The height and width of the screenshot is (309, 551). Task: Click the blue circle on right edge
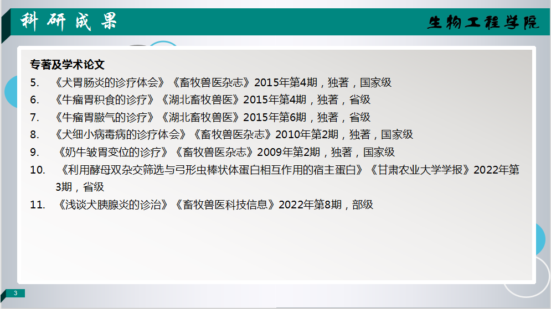click(542, 238)
